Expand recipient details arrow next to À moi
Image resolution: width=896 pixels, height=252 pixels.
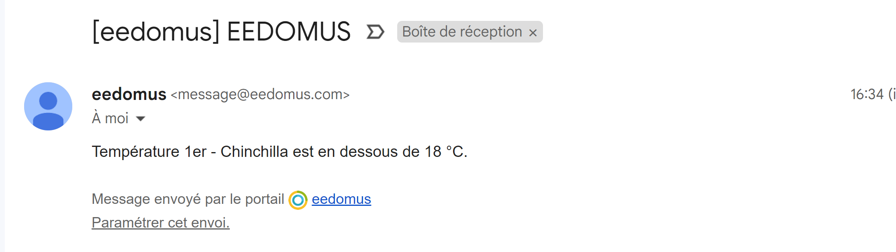click(x=141, y=119)
